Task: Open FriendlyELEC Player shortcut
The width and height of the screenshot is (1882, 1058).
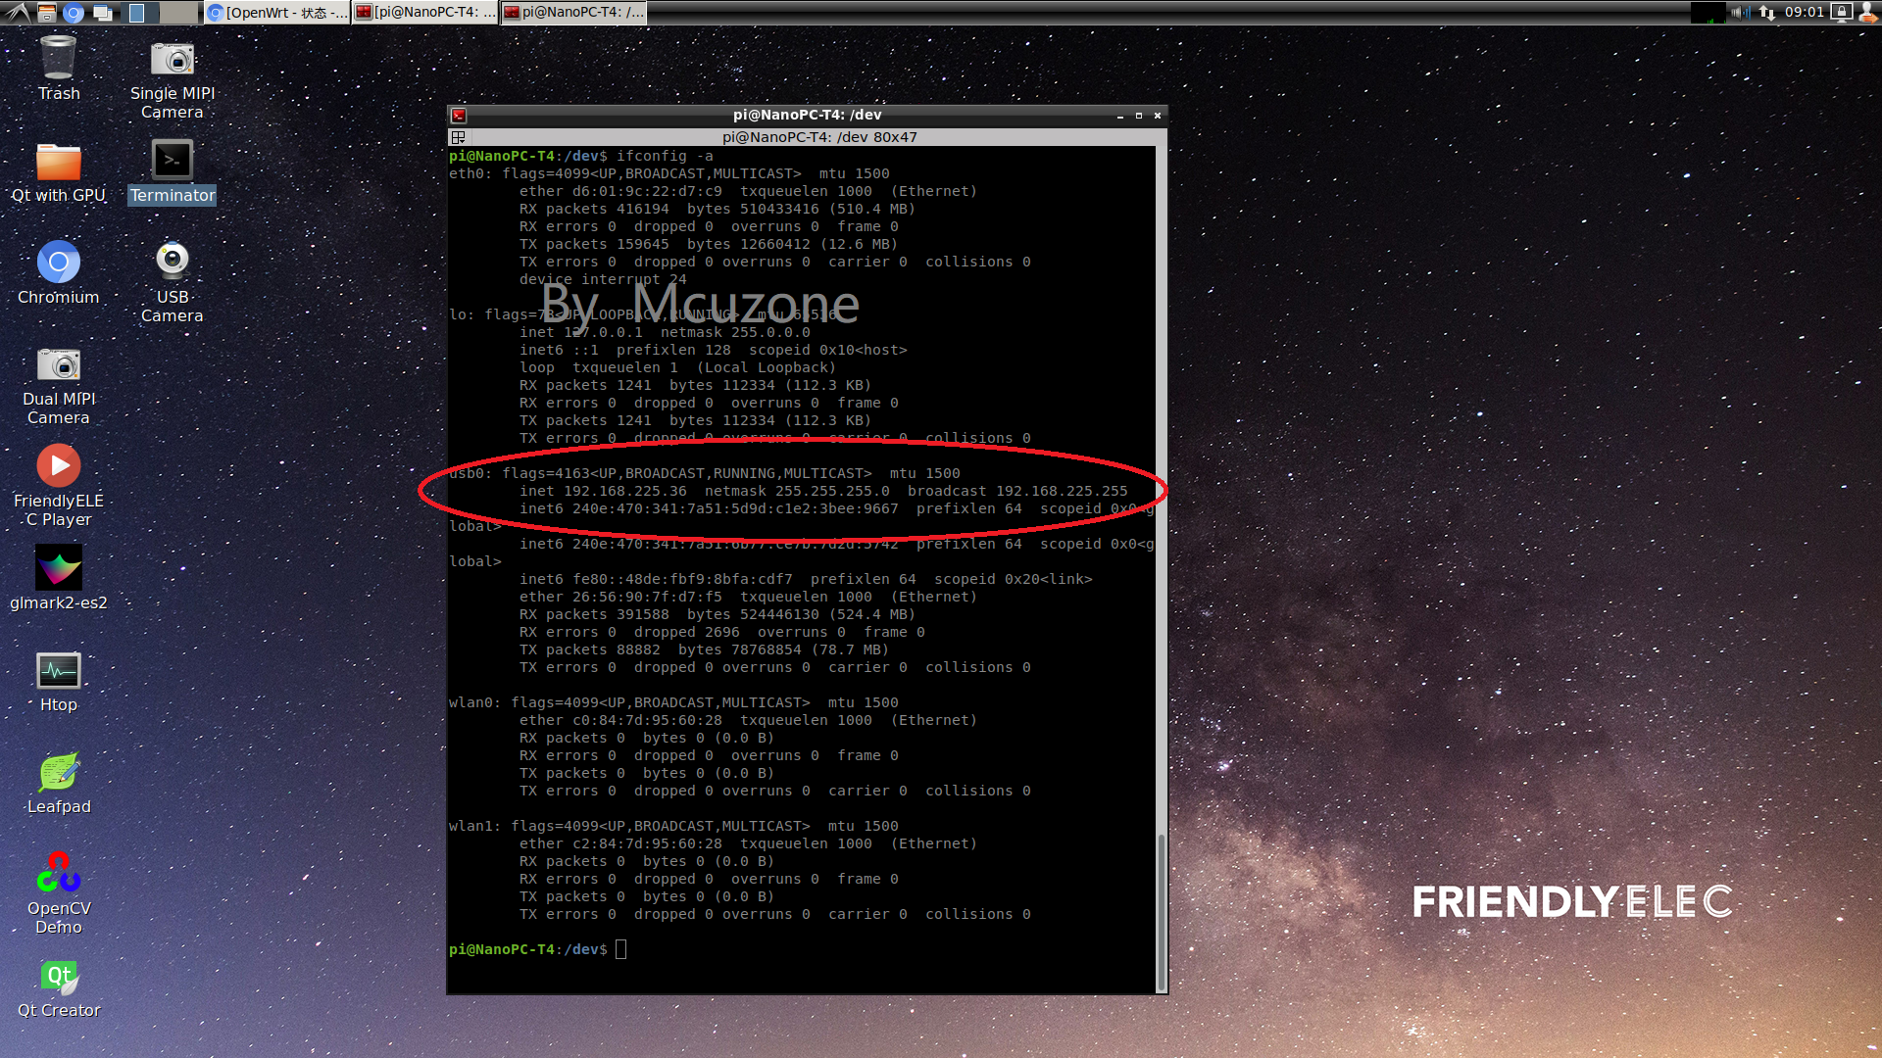Action: click(59, 486)
